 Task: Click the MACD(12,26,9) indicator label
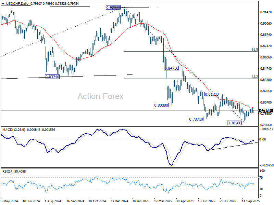click(14, 130)
